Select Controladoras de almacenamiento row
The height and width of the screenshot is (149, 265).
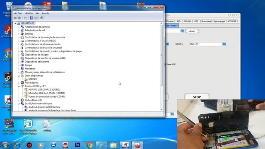click(x=42, y=44)
